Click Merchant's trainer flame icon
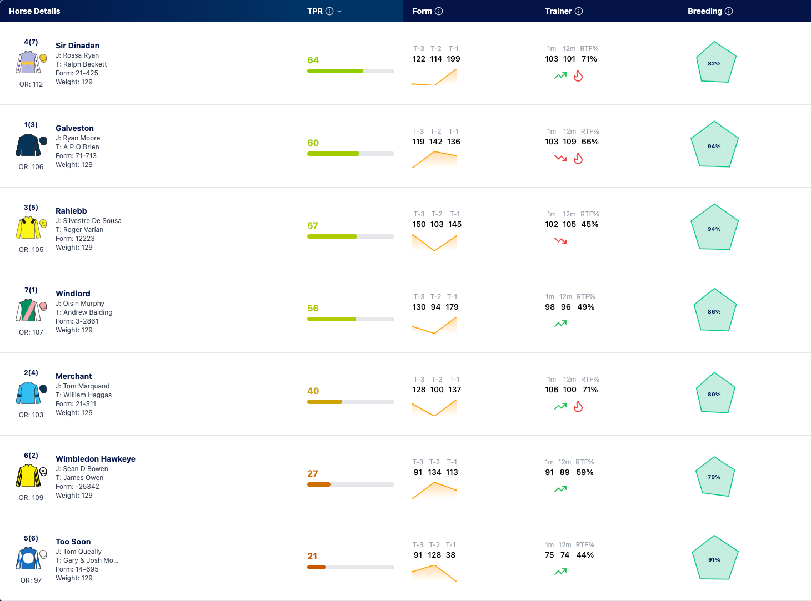The width and height of the screenshot is (811, 601). point(578,407)
